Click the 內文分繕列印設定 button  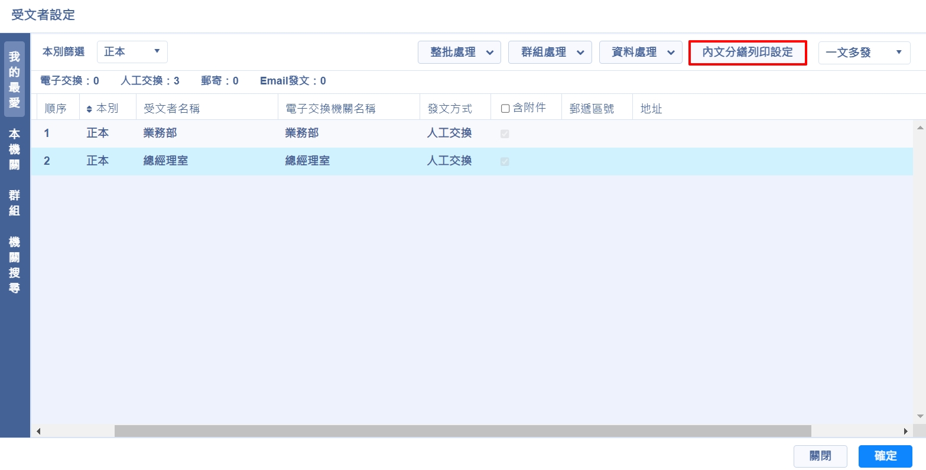click(748, 53)
